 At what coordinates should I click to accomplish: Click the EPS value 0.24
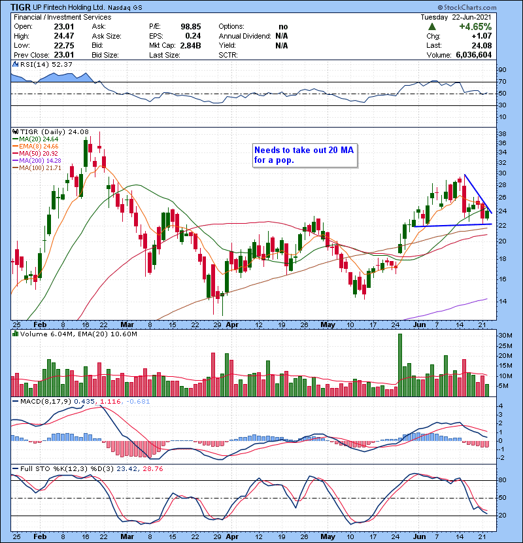193,36
